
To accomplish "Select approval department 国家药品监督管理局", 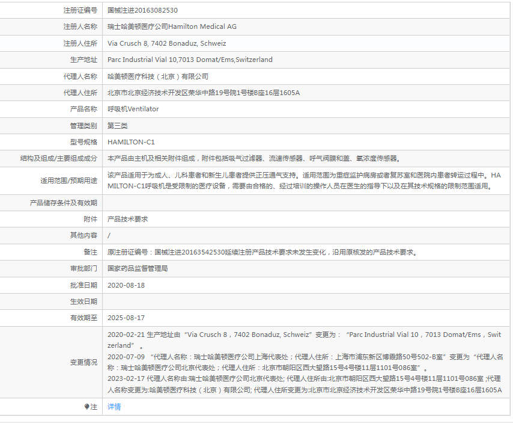I will [138, 269].
